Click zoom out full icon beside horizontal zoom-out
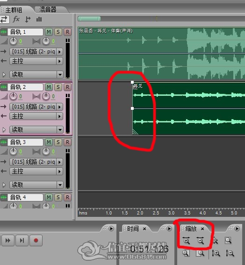Screen dimensions: 245x265 [215, 240]
